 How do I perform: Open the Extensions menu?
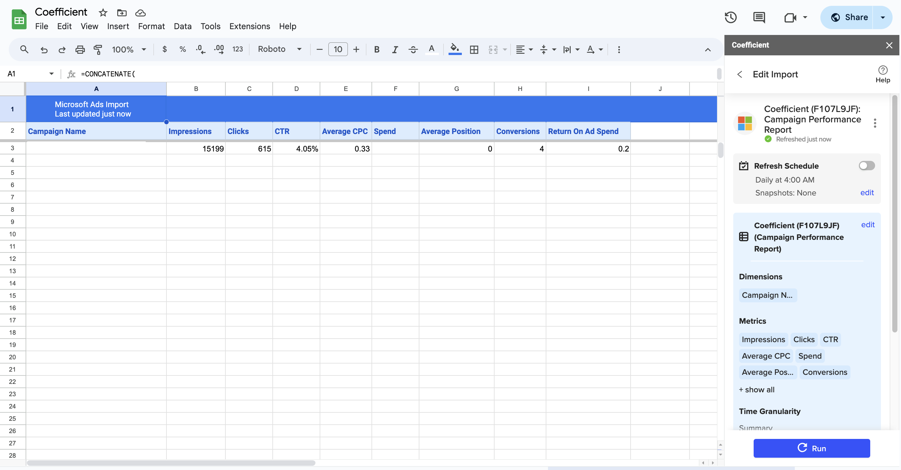[x=249, y=27]
